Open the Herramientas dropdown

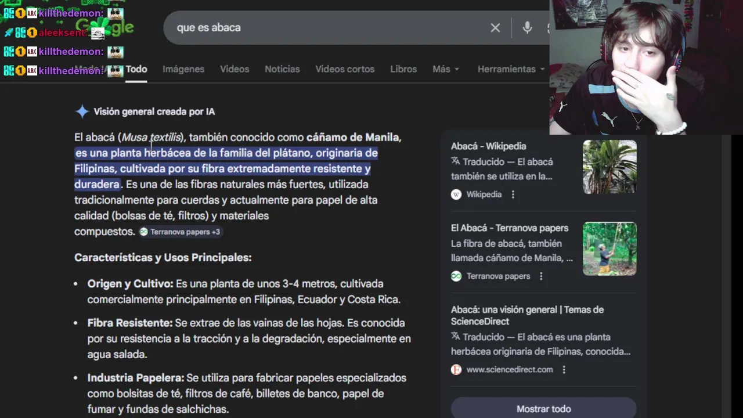[x=511, y=69]
